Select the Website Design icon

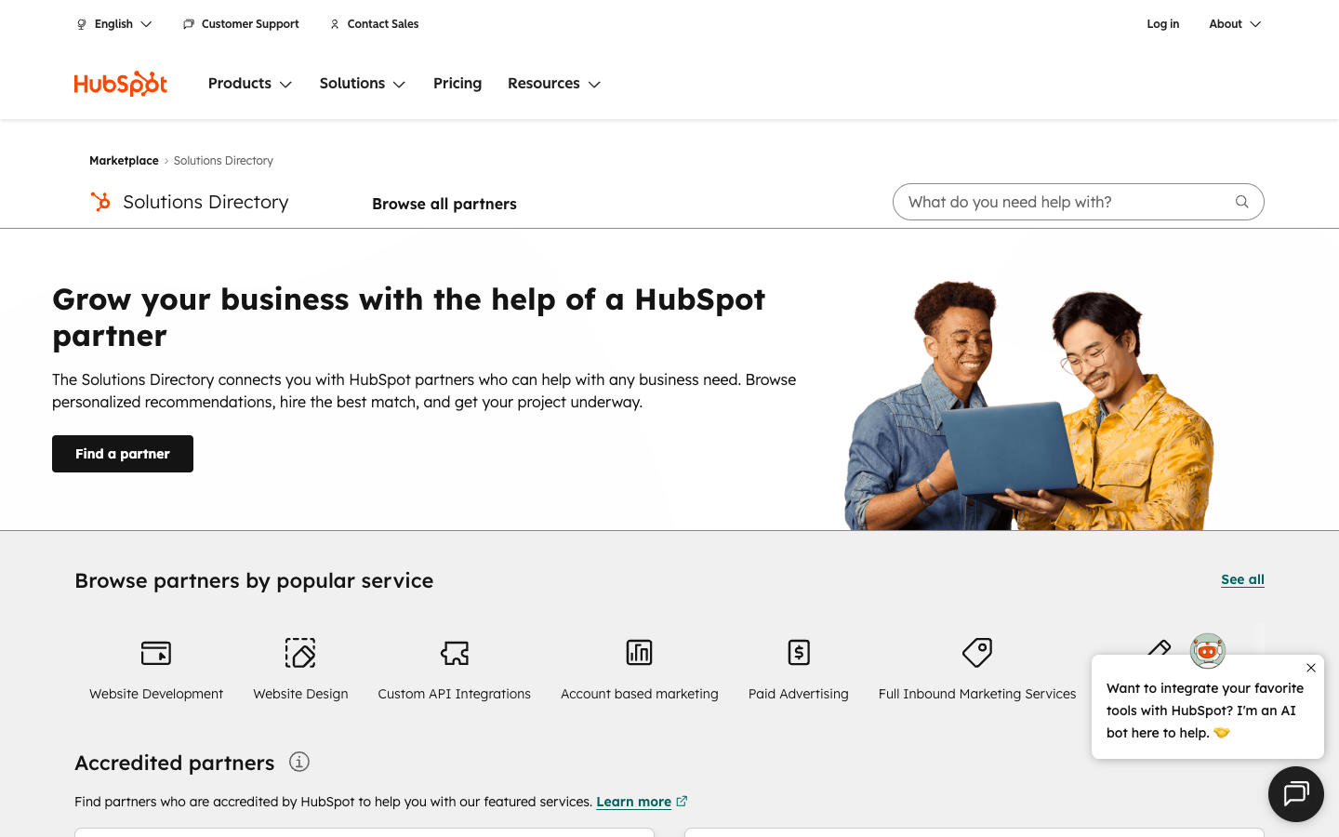click(300, 653)
